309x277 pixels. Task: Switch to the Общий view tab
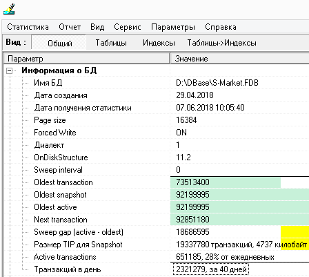pyautogui.click(x=60, y=43)
